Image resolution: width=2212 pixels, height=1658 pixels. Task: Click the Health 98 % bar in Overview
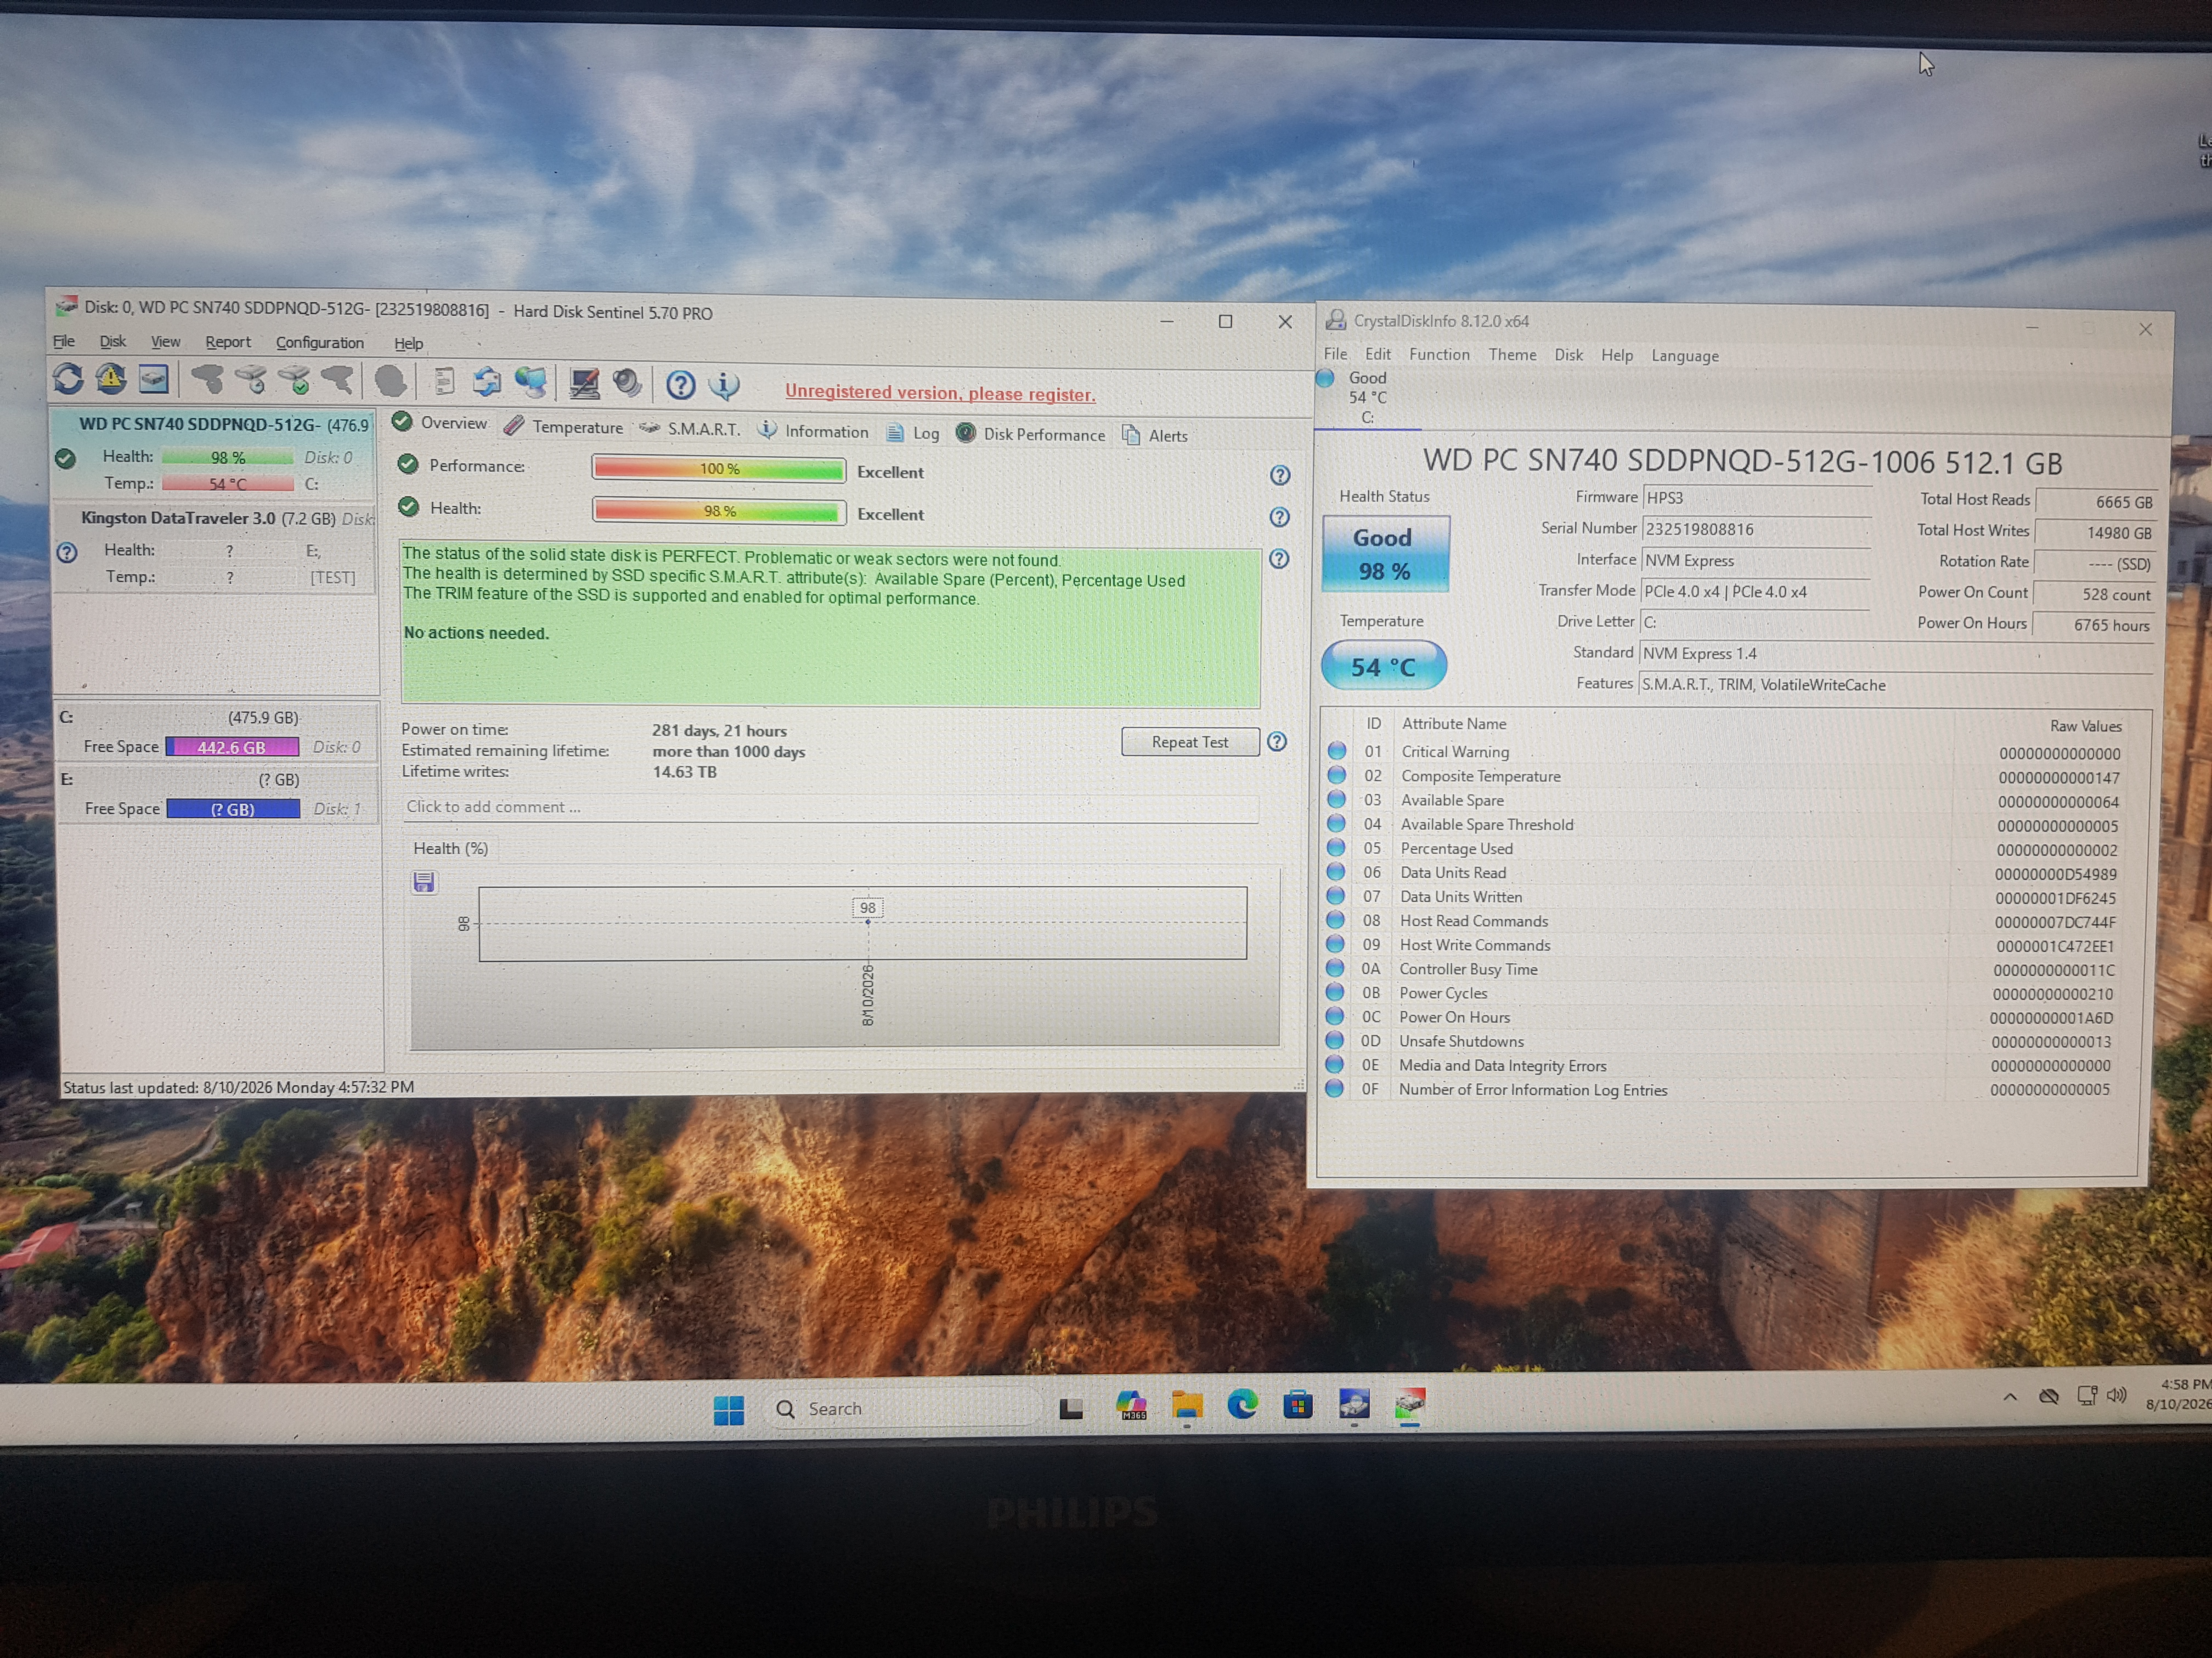click(719, 512)
